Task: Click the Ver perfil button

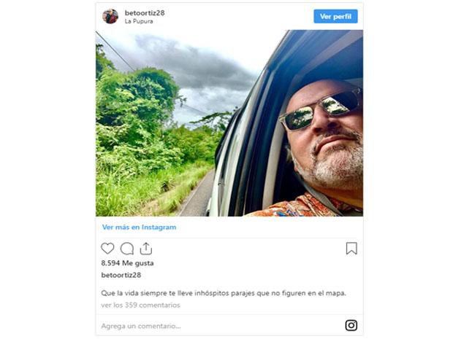Action: (335, 17)
